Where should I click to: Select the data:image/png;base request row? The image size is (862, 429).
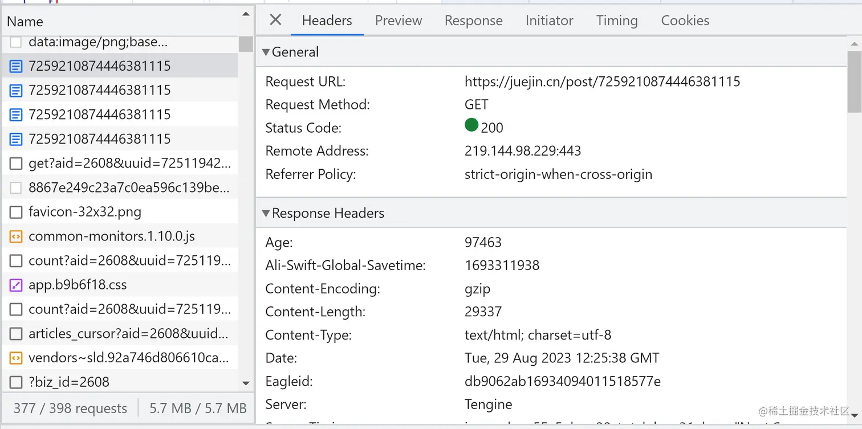(97, 42)
